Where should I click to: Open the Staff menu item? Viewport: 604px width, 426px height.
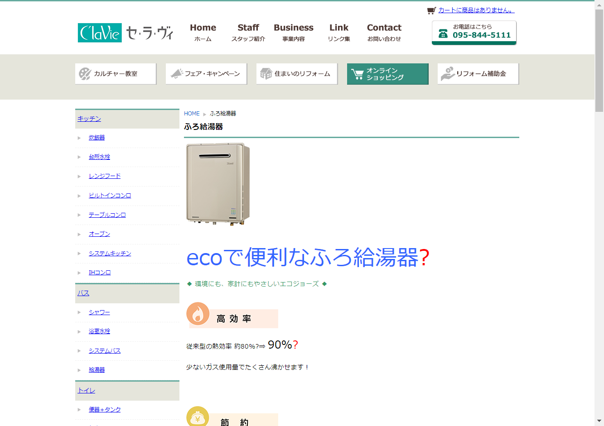point(248,33)
